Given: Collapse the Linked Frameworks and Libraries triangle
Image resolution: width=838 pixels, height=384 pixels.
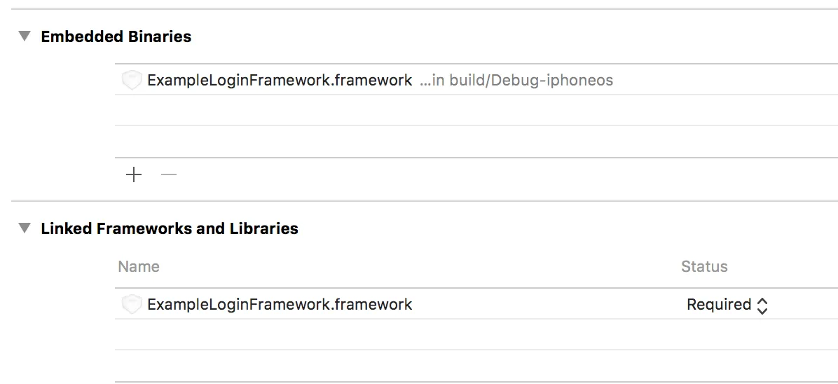Looking at the screenshot, I should [25, 228].
